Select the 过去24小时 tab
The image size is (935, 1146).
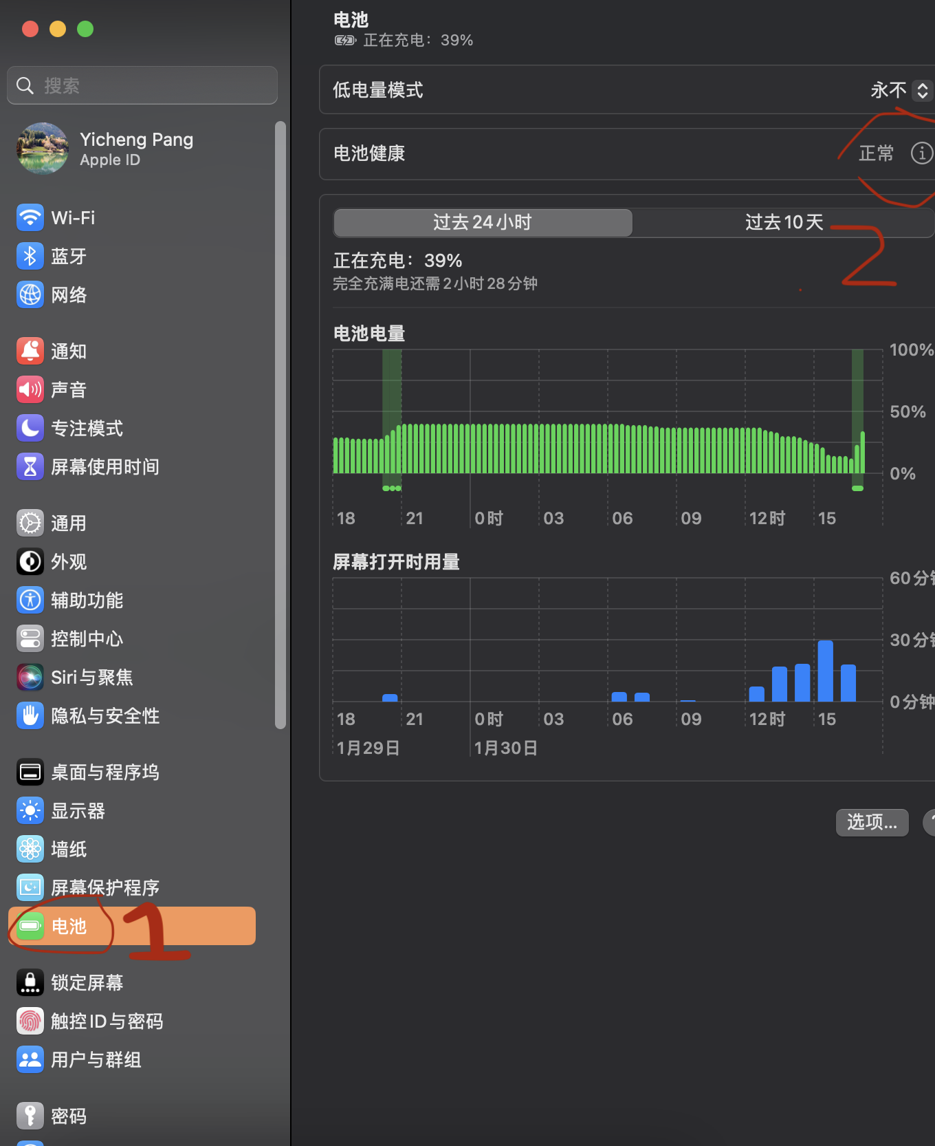(x=483, y=223)
